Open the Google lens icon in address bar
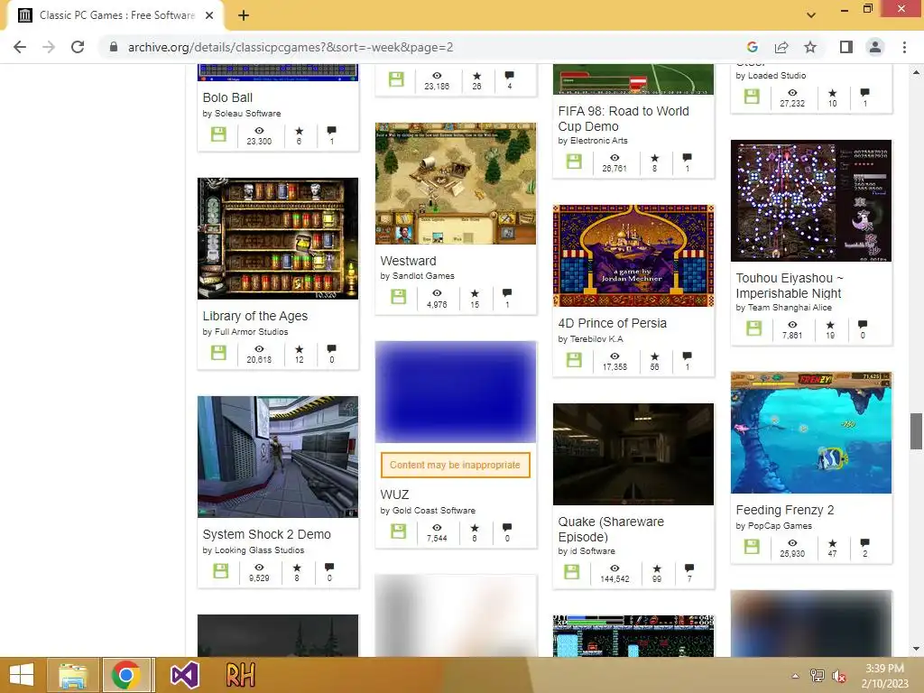 point(752,47)
